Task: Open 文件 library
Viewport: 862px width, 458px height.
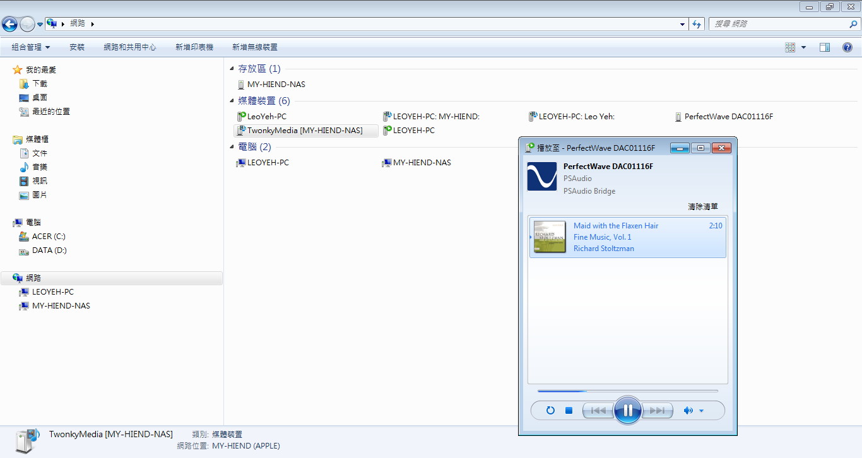Action: tap(33, 153)
